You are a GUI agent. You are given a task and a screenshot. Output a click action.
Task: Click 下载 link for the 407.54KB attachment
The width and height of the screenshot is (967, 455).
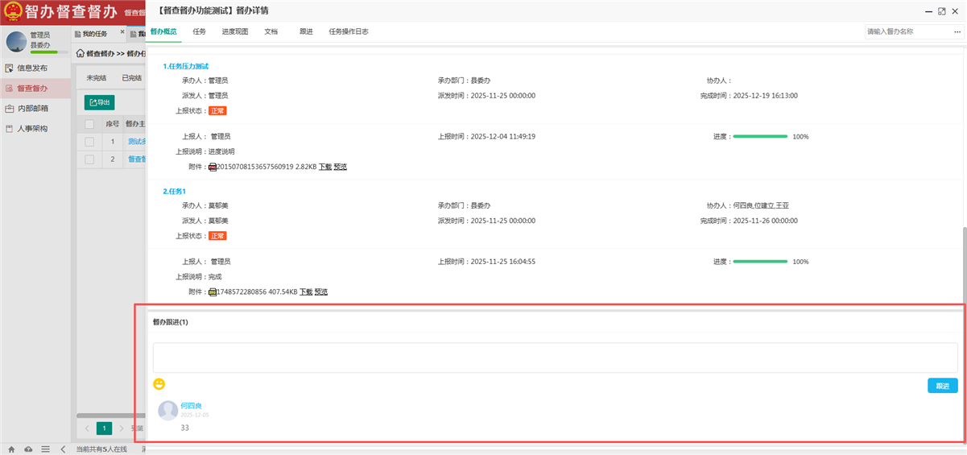point(306,292)
